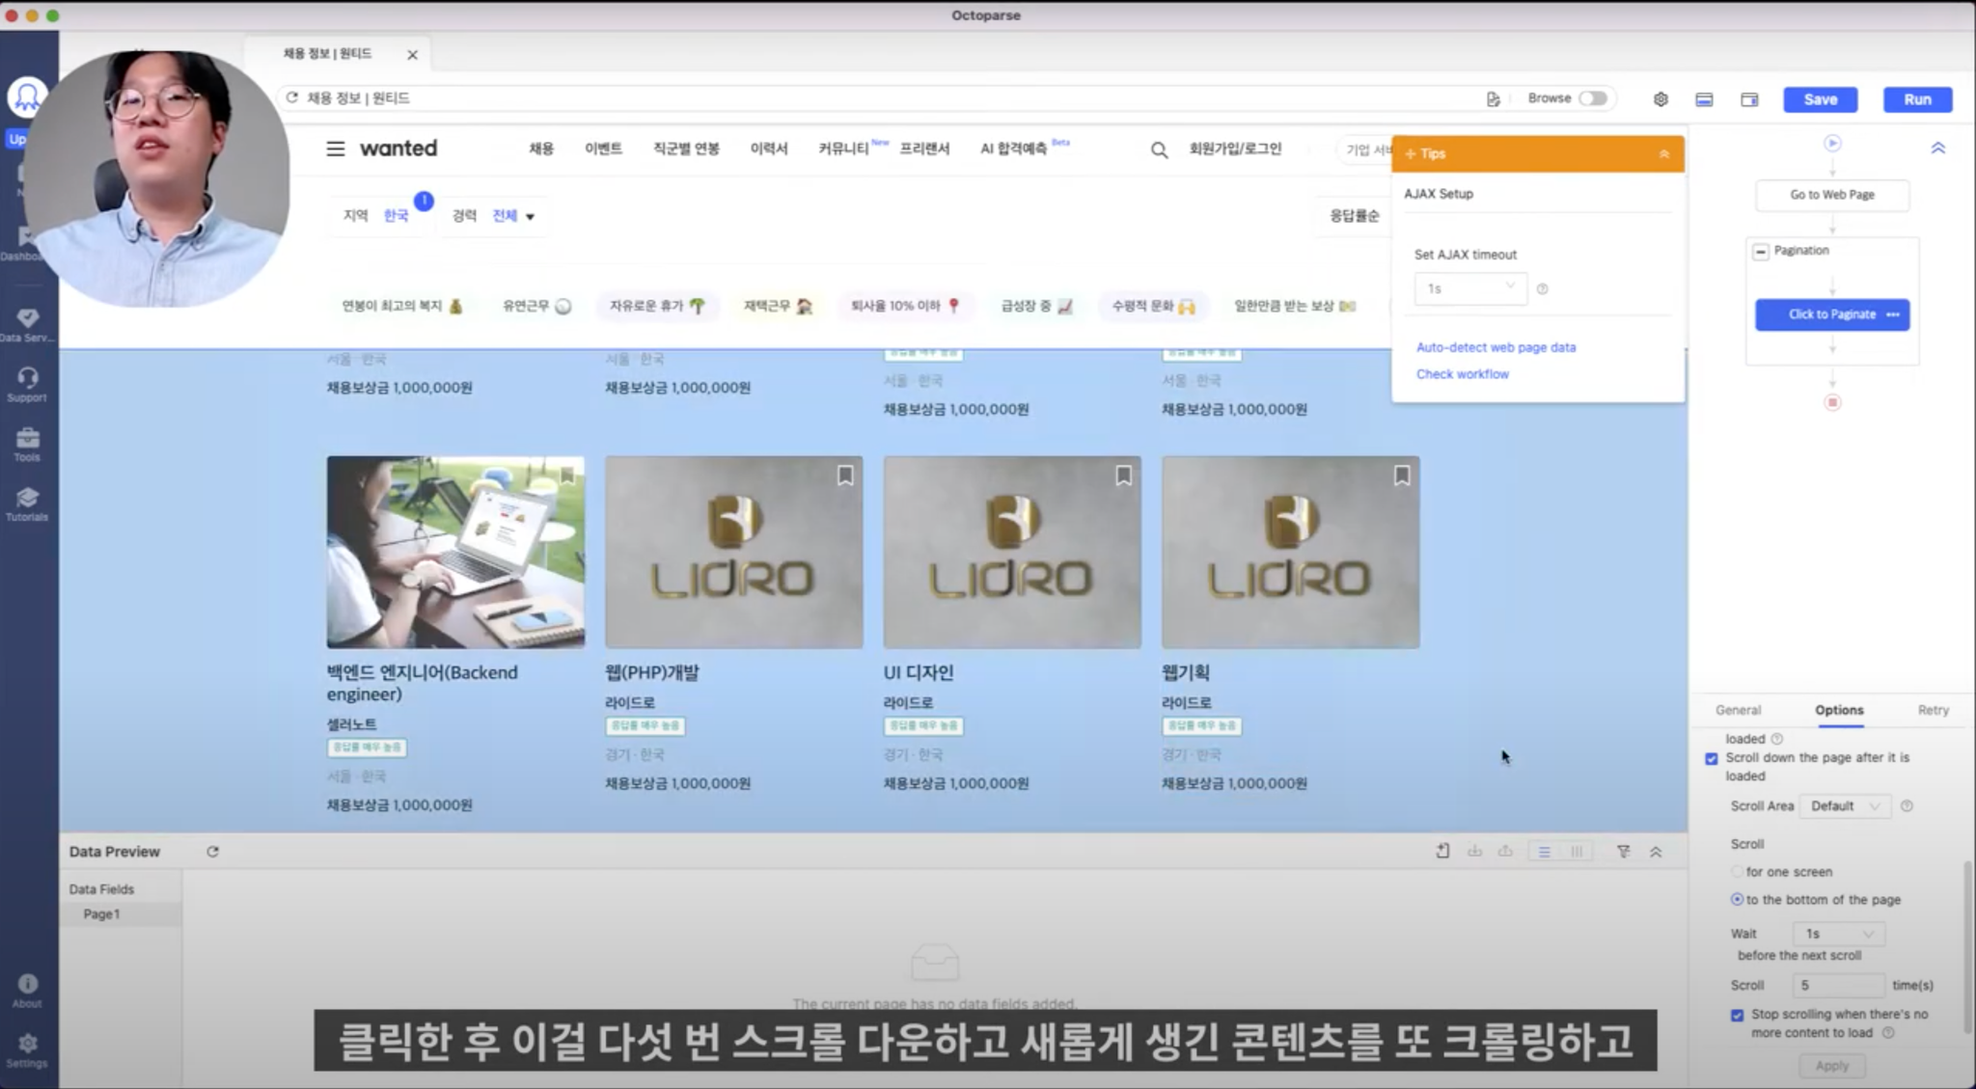Select Page1 under Data Fields
The height and width of the screenshot is (1089, 1976).
[x=121, y=914]
